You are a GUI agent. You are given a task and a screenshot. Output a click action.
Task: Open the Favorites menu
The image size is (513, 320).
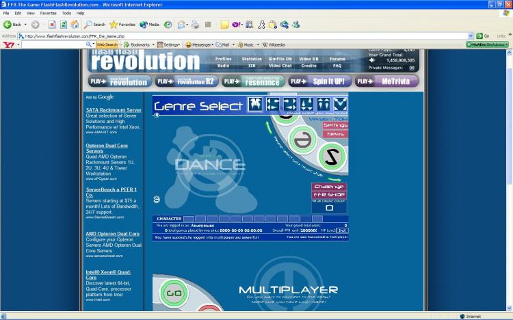click(48, 13)
